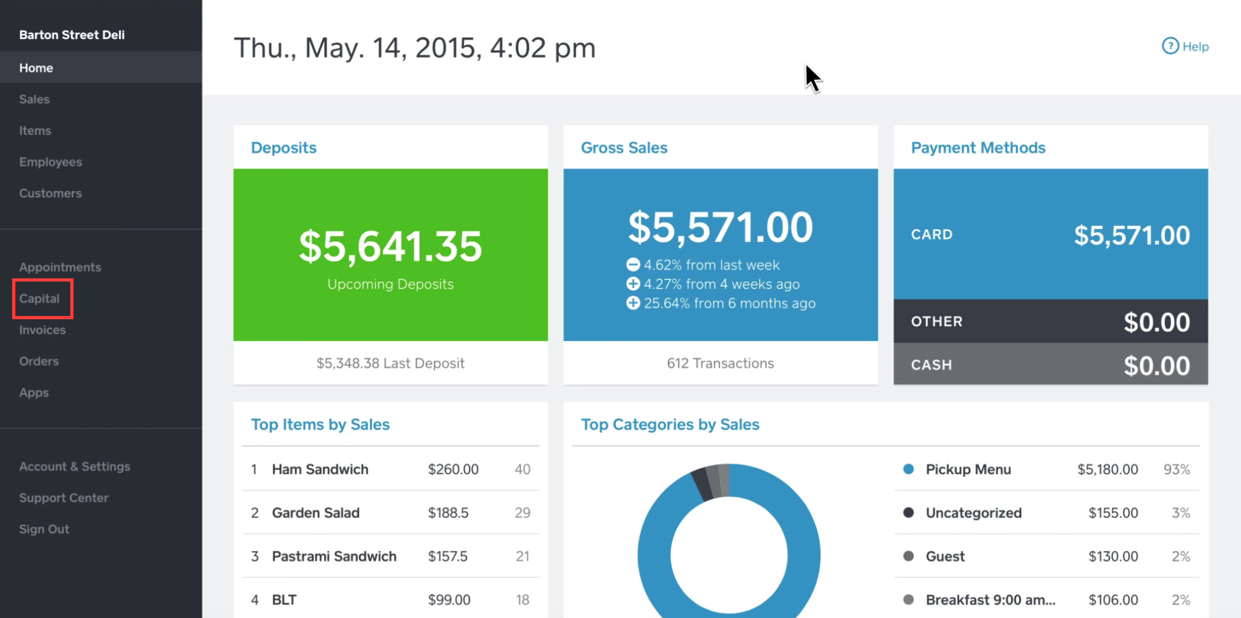Open the Home page in sidebar
The image size is (1241, 618).
pyautogui.click(x=101, y=68)
